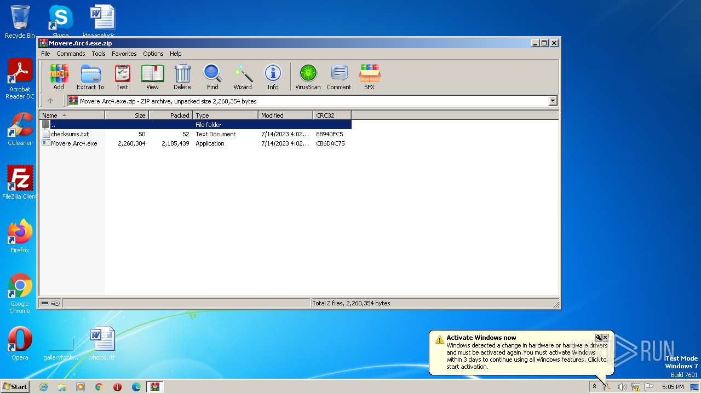This screenshot has width=701, height=394.
Task: Close the Activate Windows balloon
Action: [x=605, y=338]
